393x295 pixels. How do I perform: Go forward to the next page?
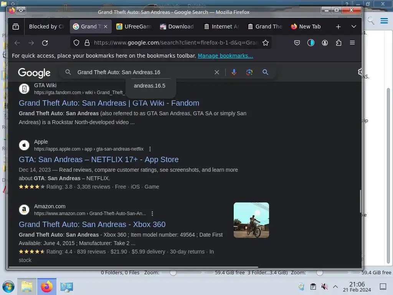(31, 43)
